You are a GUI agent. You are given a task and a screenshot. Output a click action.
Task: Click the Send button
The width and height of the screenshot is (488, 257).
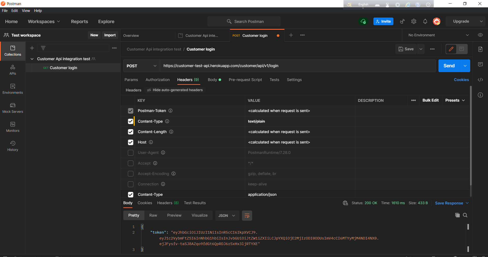(x=449, y=66)
